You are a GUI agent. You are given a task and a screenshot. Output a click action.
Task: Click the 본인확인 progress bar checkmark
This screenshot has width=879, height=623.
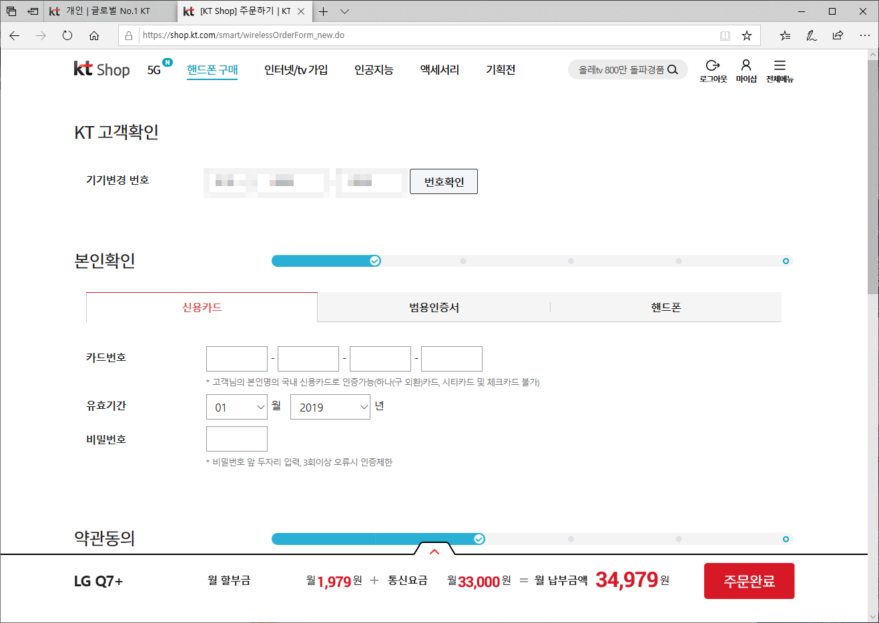(375, 261)
